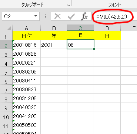Select cell containing 2001 in column B

point(54,45)
